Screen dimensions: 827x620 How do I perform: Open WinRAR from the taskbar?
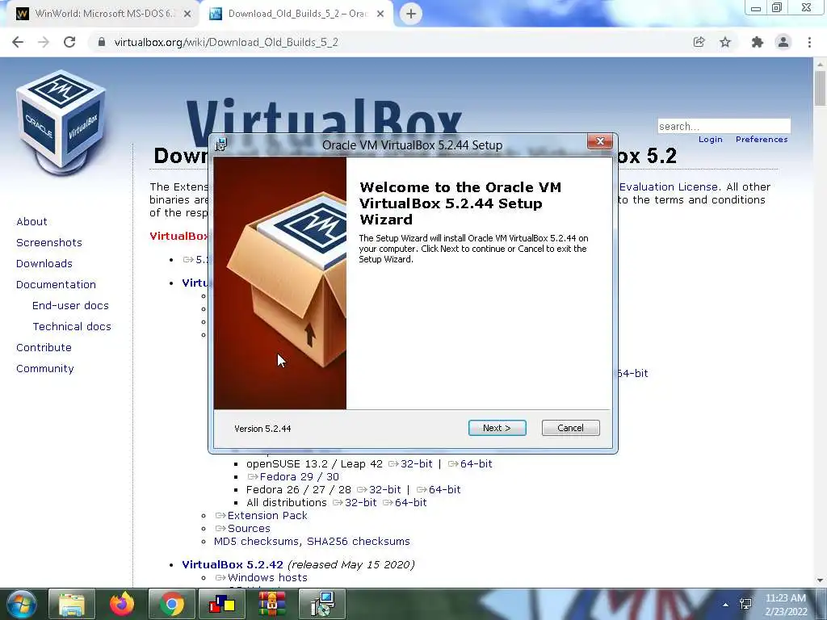click(x=271, y=604)
